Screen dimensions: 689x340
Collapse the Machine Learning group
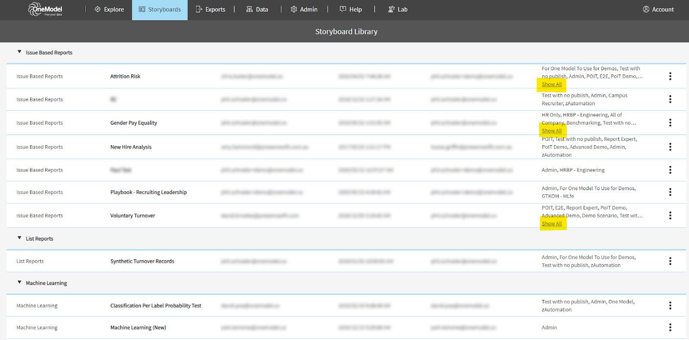[x=19, y=283]
